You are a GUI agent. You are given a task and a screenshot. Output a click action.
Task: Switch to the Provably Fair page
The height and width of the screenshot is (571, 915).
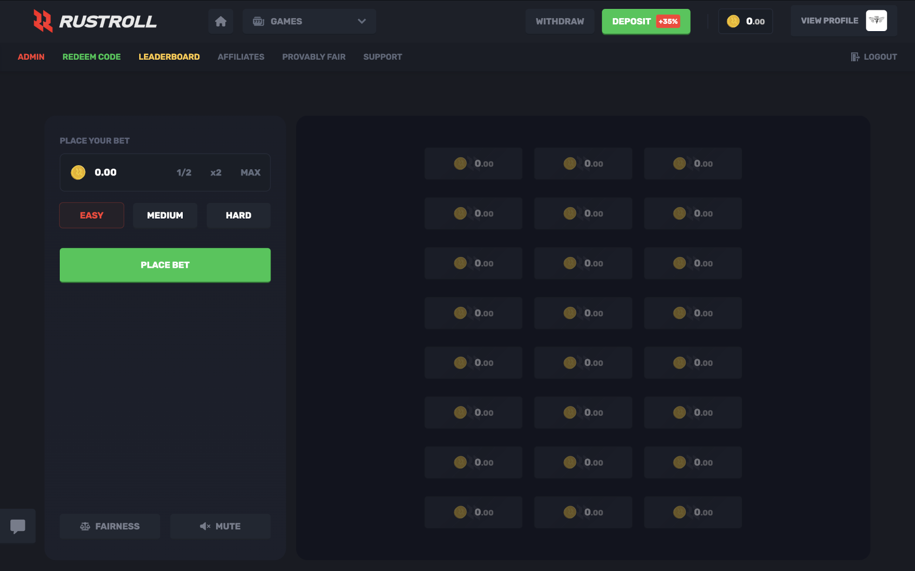tap(314, 57)
